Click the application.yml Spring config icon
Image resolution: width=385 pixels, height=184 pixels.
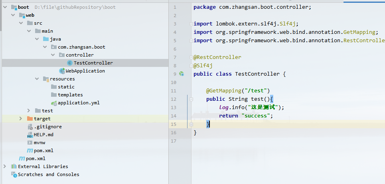tap(54, 103)
